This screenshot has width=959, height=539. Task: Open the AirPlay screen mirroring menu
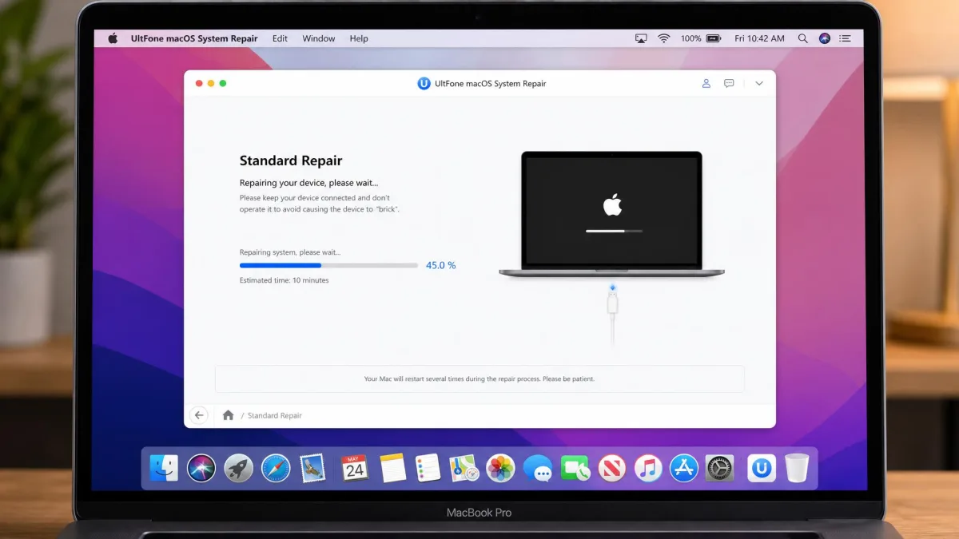pos(641,38)
